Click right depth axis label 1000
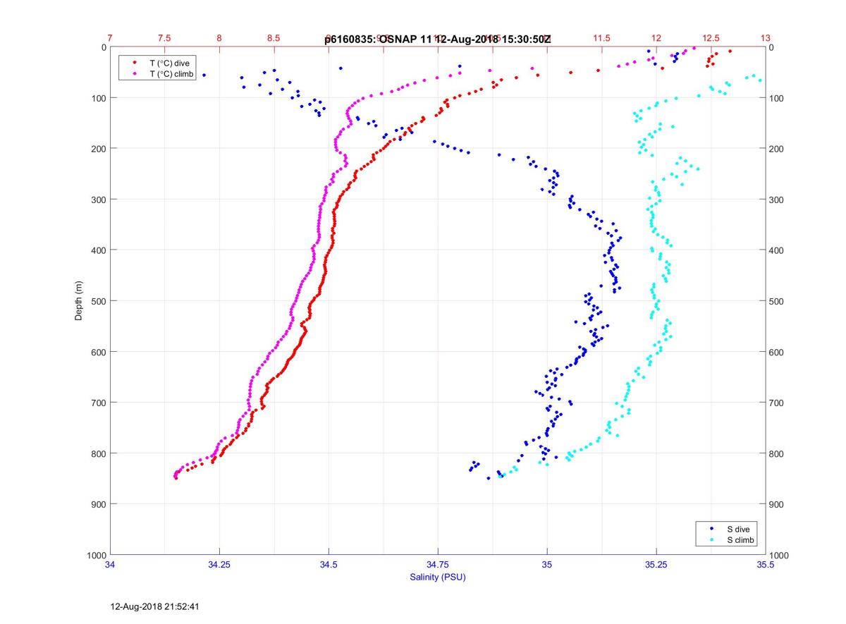The image size is (846, 624). (778, 555)
